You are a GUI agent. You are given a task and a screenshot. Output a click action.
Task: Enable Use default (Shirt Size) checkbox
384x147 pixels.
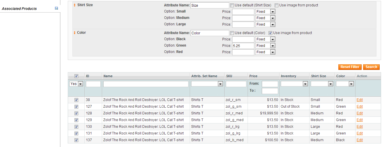(x=232, y=5)
